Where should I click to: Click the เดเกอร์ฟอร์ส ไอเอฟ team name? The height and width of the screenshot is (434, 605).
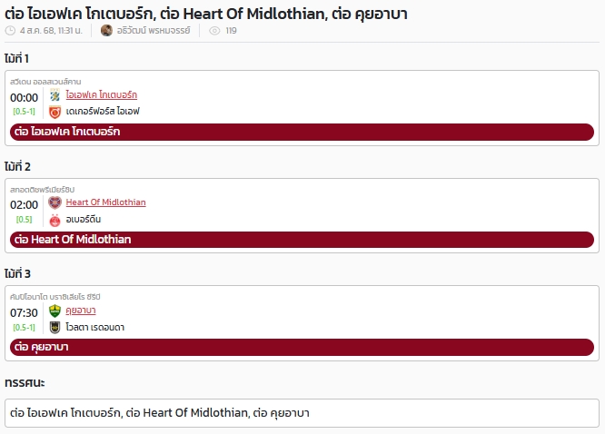point(103,112)
